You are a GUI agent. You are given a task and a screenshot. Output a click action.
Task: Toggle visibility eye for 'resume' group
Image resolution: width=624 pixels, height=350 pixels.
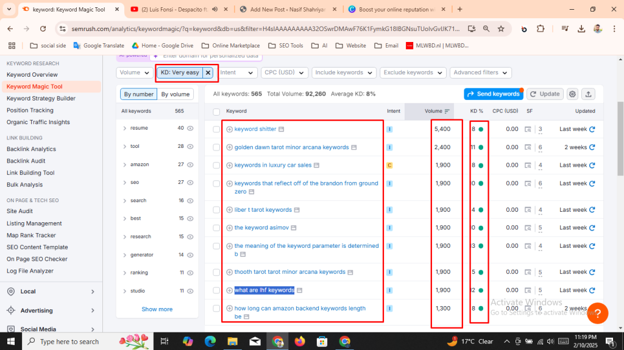coord(190,128)
